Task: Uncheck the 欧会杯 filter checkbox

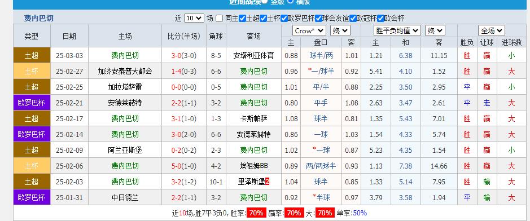Action: [380, 19]
